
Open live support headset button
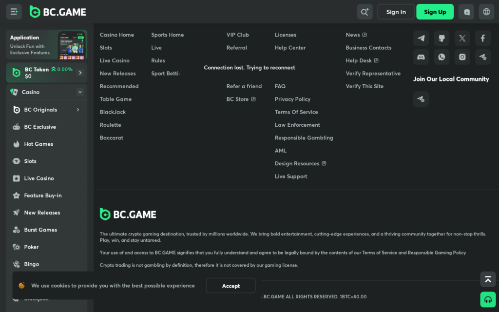point(488,300)
